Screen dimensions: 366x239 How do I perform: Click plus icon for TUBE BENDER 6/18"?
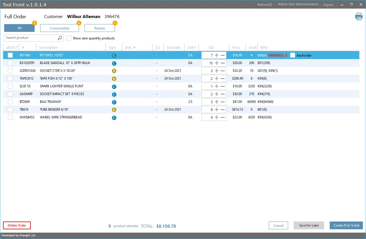coord(217,110)
